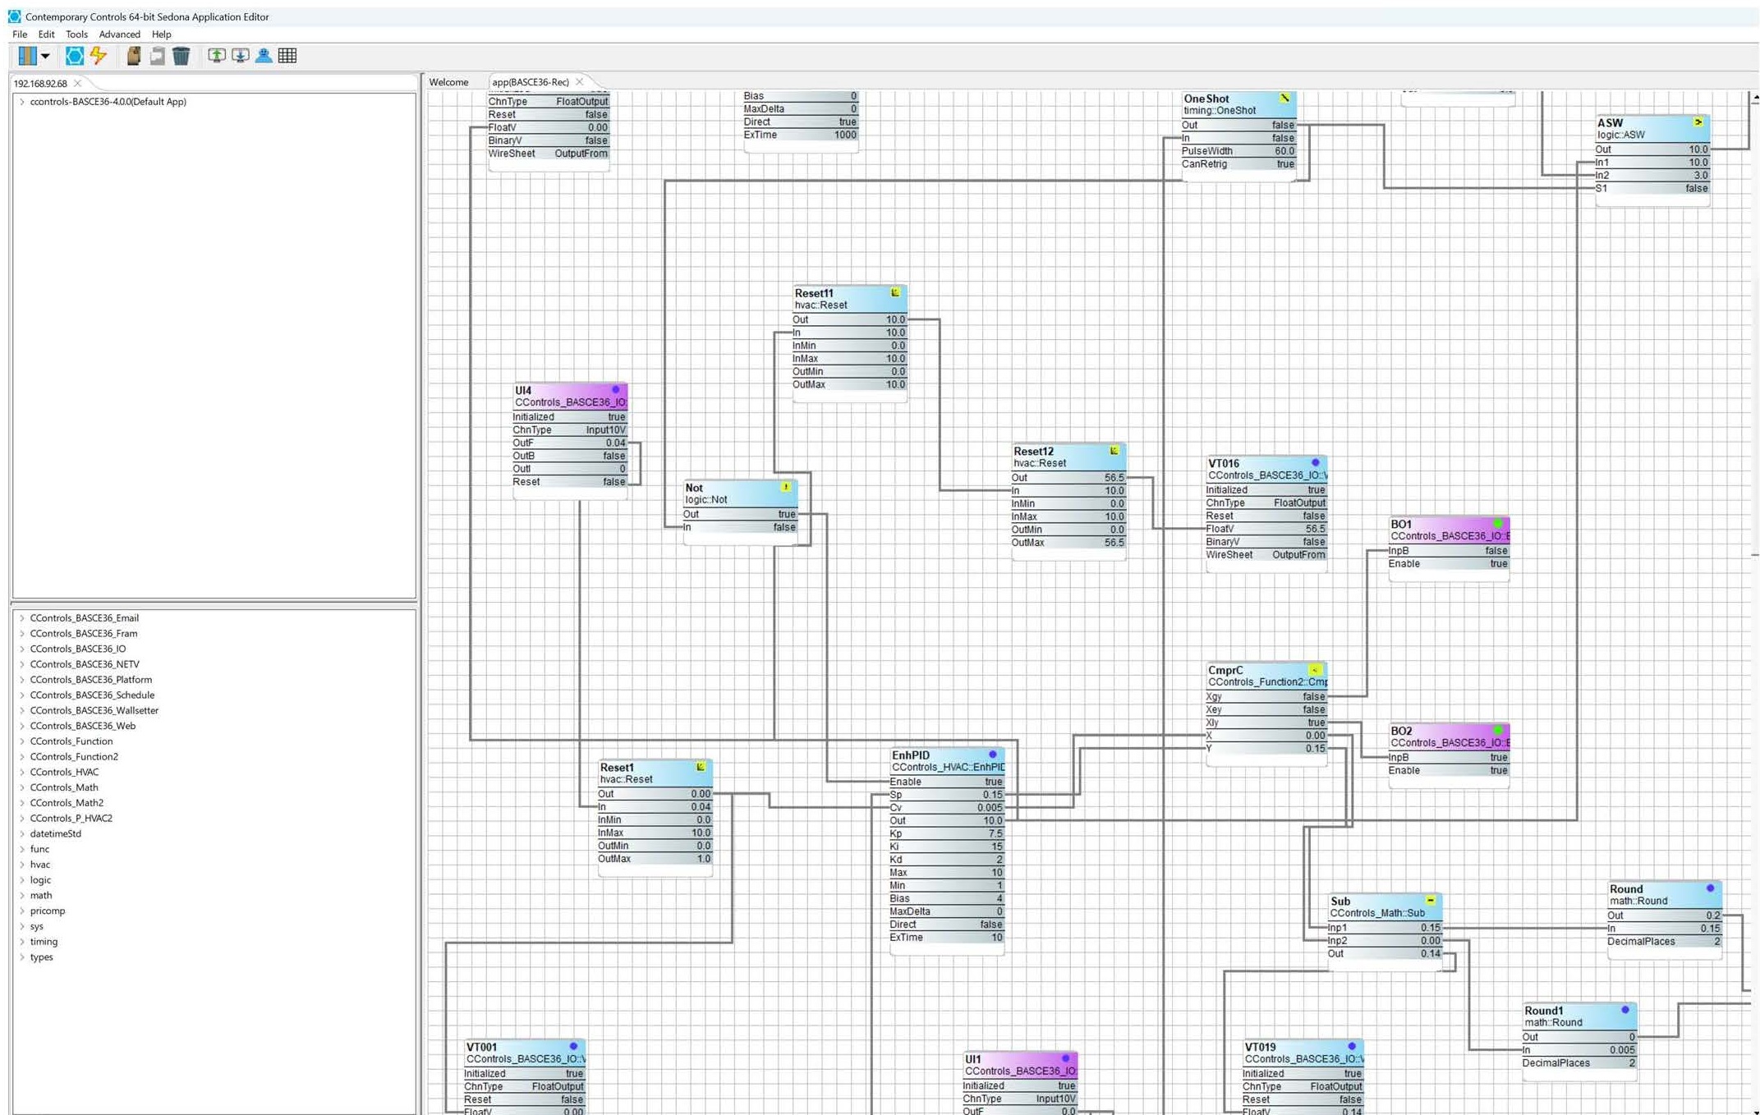Click the hexagon connect icon in toolbar
This screenshot has height=1115, width=1760.
click(x=75, y=56)
